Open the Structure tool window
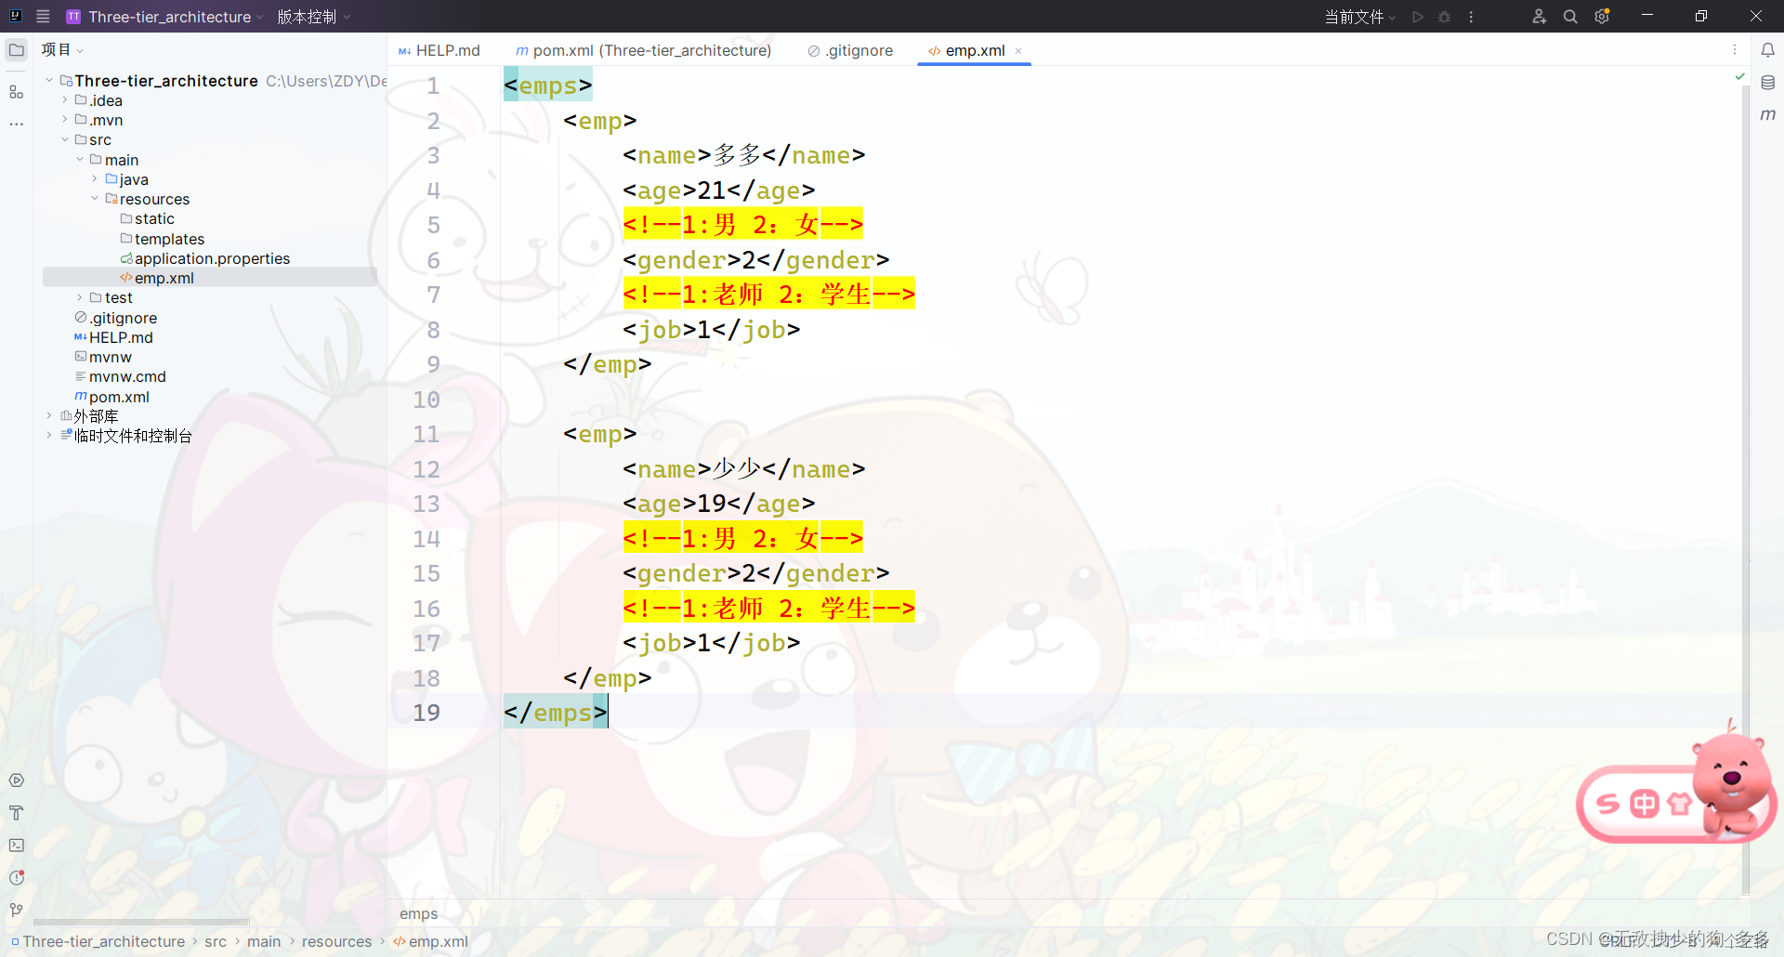 click(x=15, y=91)
